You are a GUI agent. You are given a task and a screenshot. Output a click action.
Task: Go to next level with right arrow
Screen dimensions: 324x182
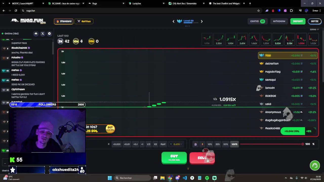pyautogui.click(x=202, y=21)
